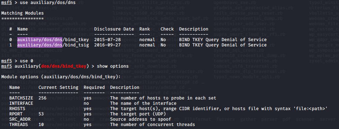Click the 'Matching Modules' heading
Screen dimensions: 339x129
(23, 13)
